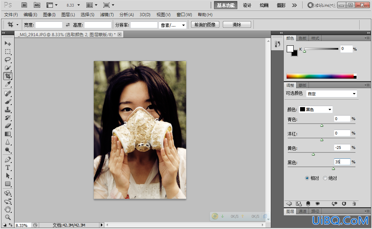
Task: Select the Pen tool
Action: [x=8, y=159]
